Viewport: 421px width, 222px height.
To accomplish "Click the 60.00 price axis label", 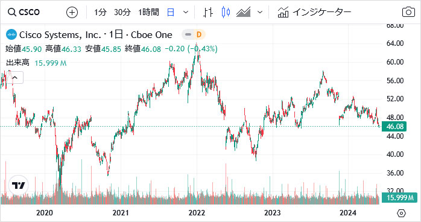I will pos(395,62).
